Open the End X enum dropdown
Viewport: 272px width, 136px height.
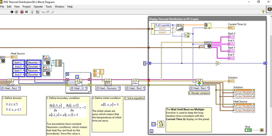click(19, 66)
